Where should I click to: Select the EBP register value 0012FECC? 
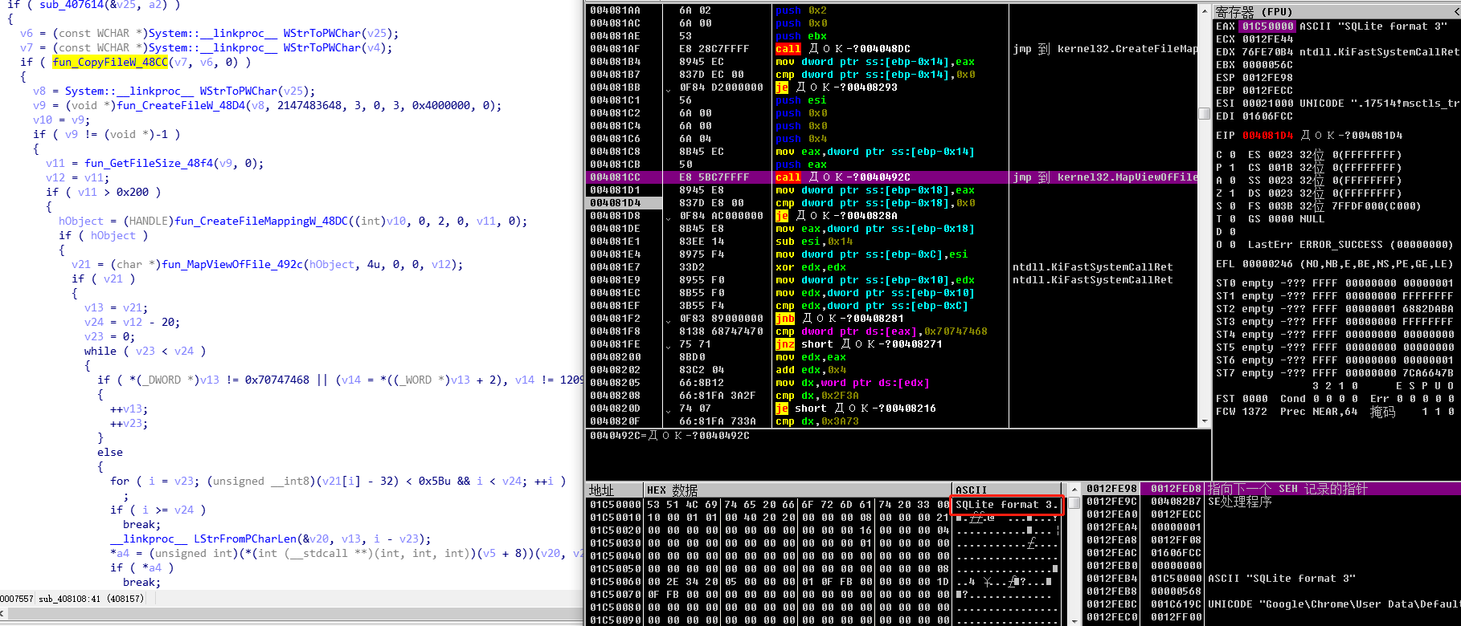pos(1267,91)
